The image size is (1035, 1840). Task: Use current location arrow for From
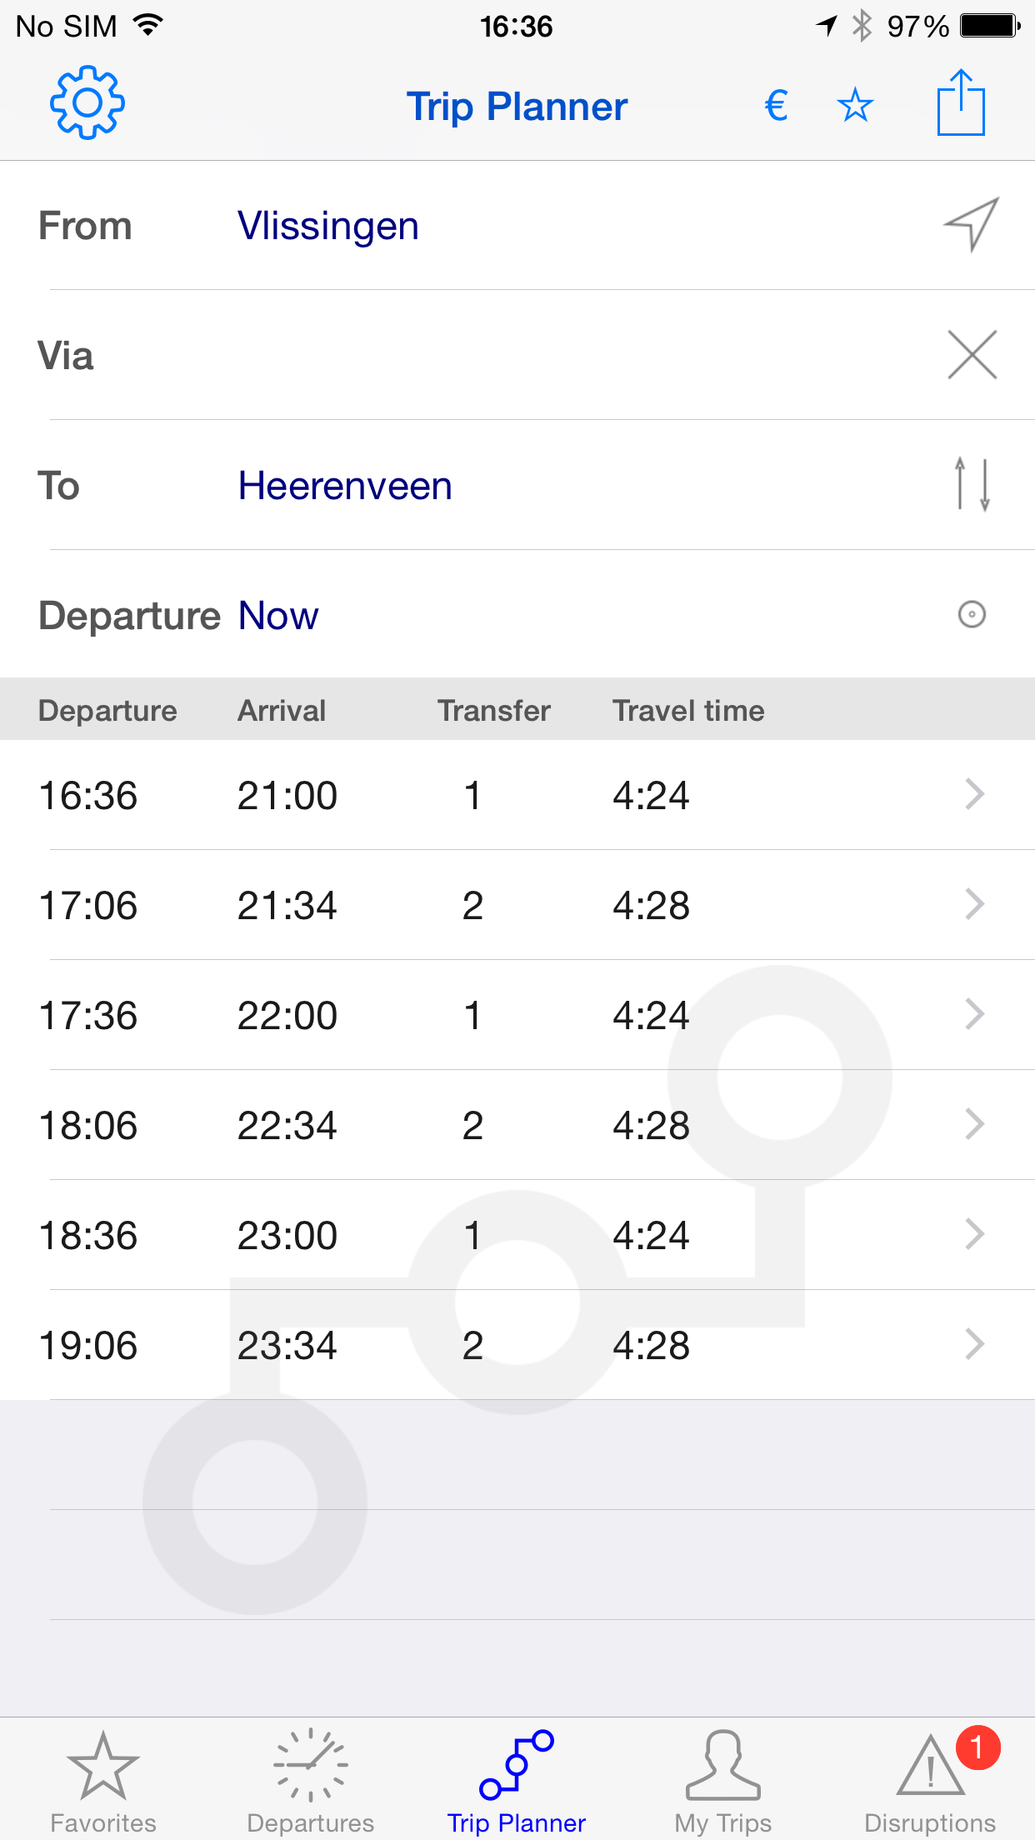pos(972,224)
